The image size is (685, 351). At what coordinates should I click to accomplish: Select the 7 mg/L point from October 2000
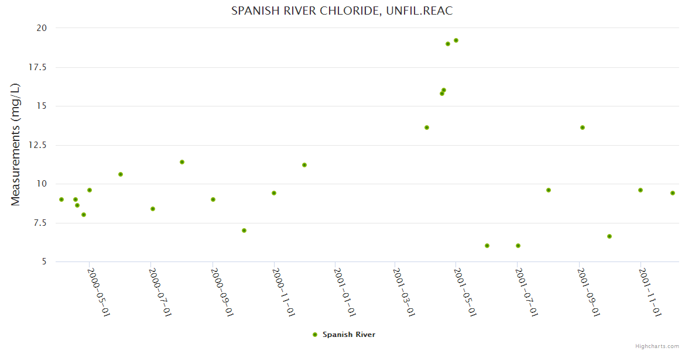[244, 230]
